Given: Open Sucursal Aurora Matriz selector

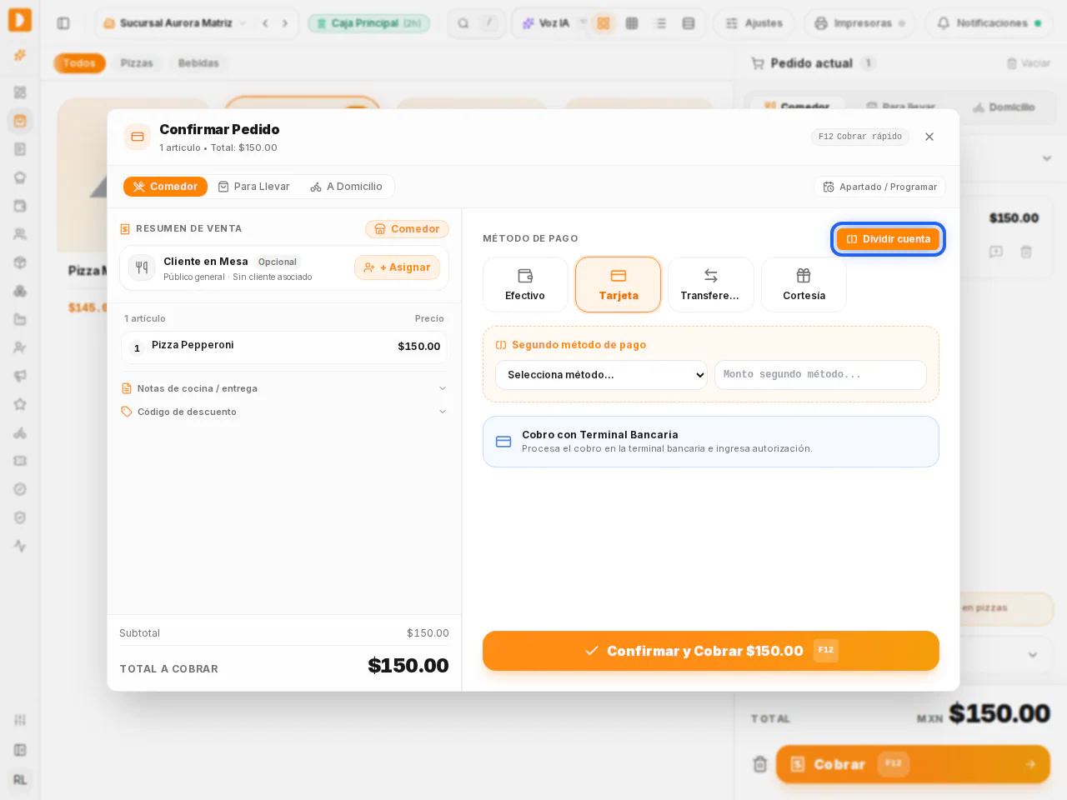Looking at the screenshot, I should pos(174,23).
